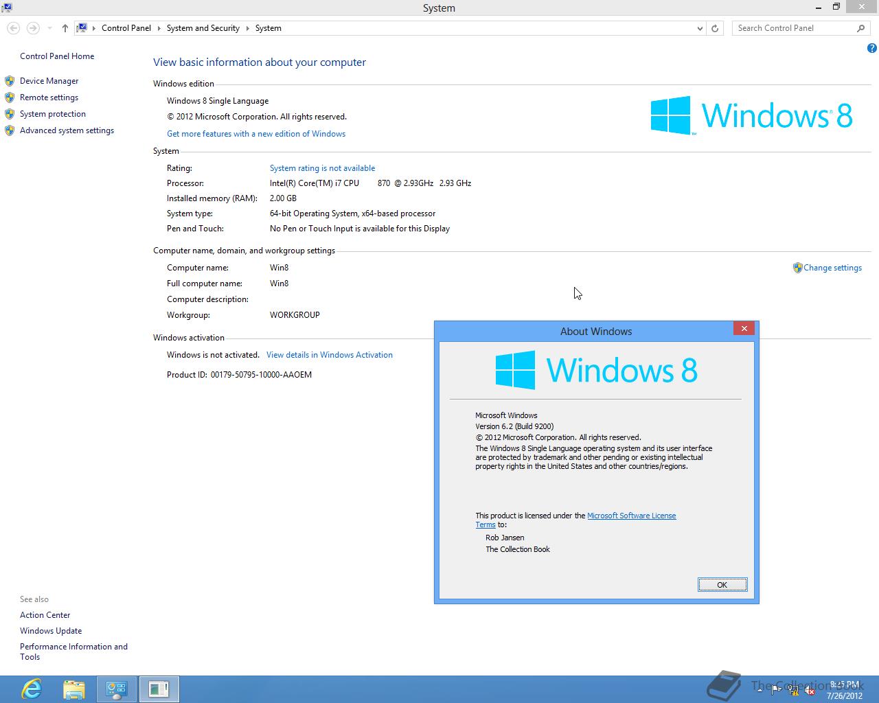Click the shield icon next to Remote settings

pyautogui.click(x=10, y=97)
